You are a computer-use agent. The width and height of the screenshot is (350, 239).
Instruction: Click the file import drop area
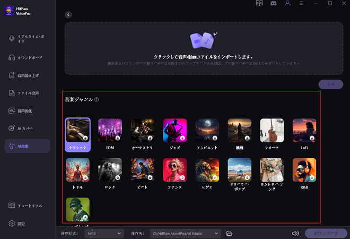click(204, 48)
